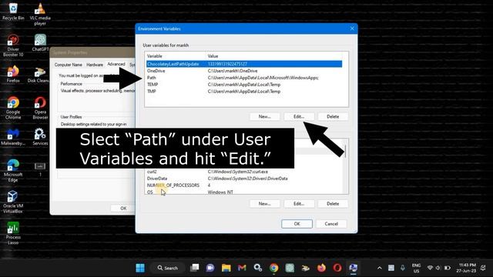Switch to Computer Name tab in System Properties
This screenshot has height=277, width=493.
pyautogui.click(x=69, y=65)
